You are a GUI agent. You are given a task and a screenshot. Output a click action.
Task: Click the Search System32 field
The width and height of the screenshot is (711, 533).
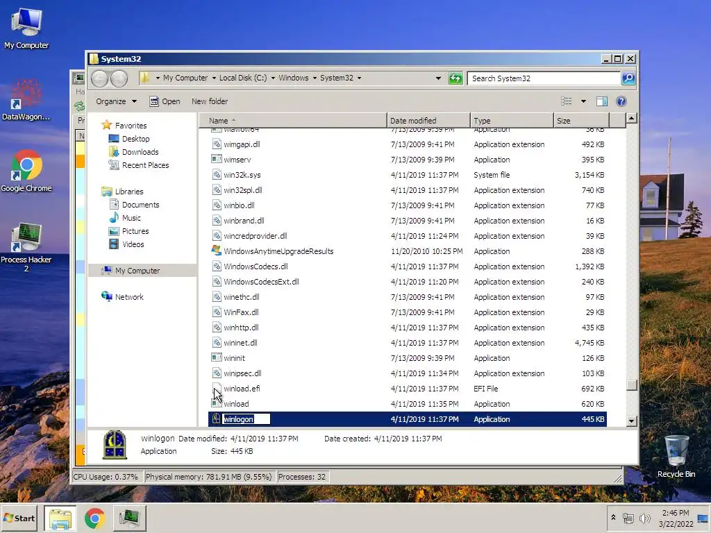coord(544,78)
